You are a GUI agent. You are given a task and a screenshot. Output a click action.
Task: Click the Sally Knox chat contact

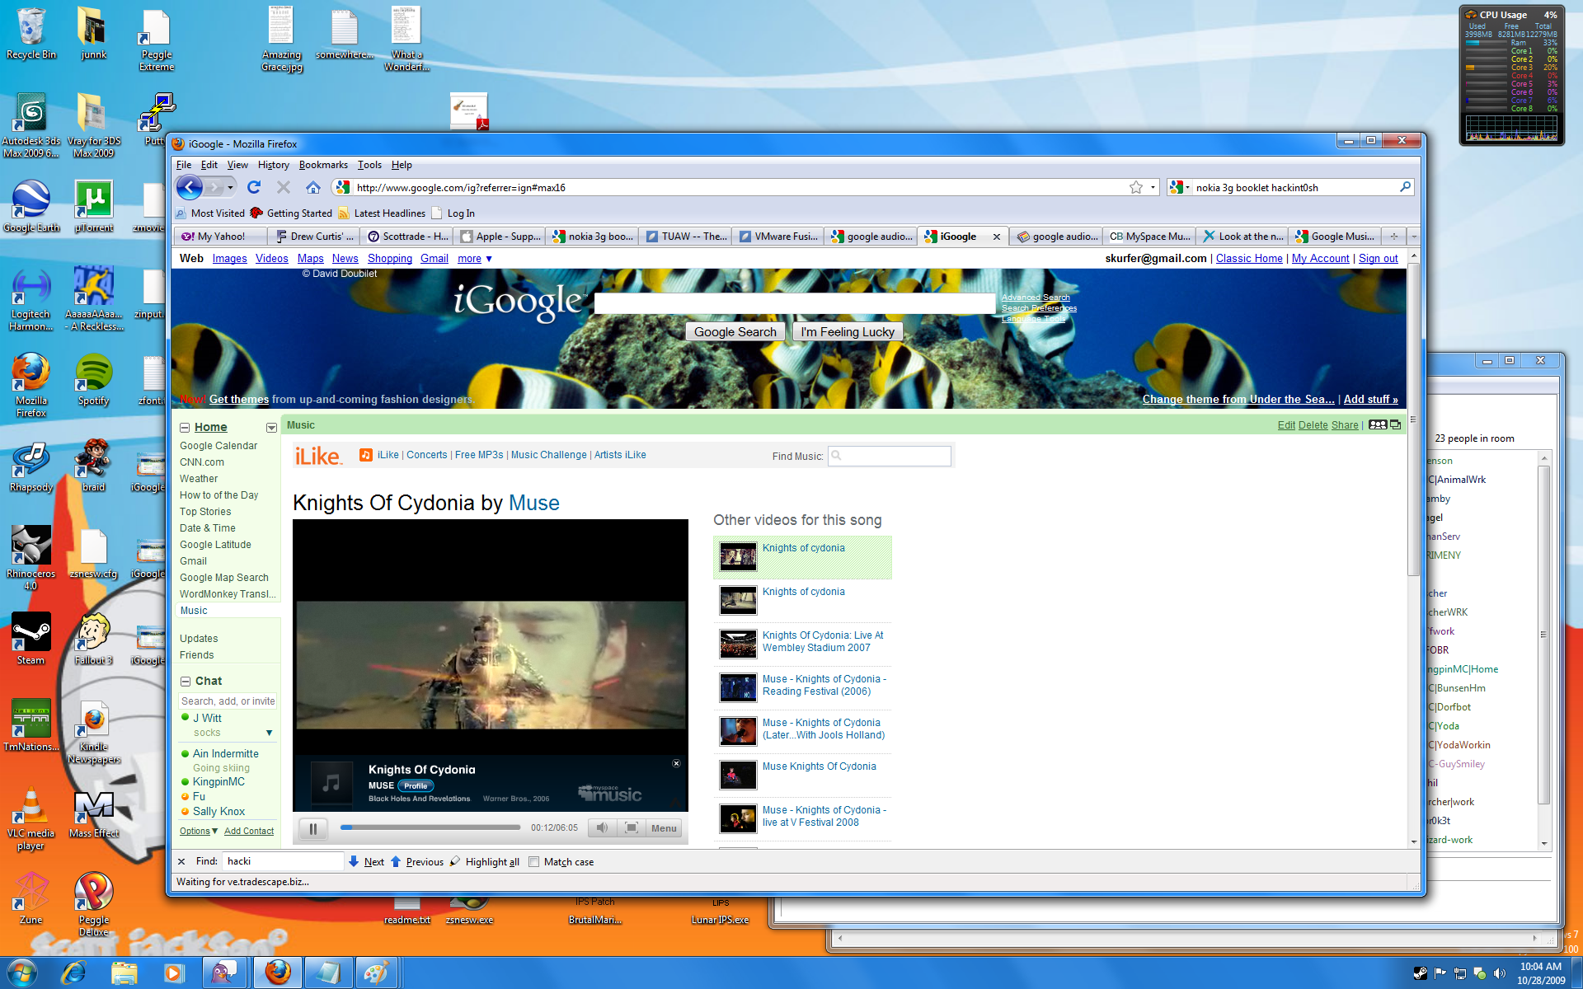218,812
